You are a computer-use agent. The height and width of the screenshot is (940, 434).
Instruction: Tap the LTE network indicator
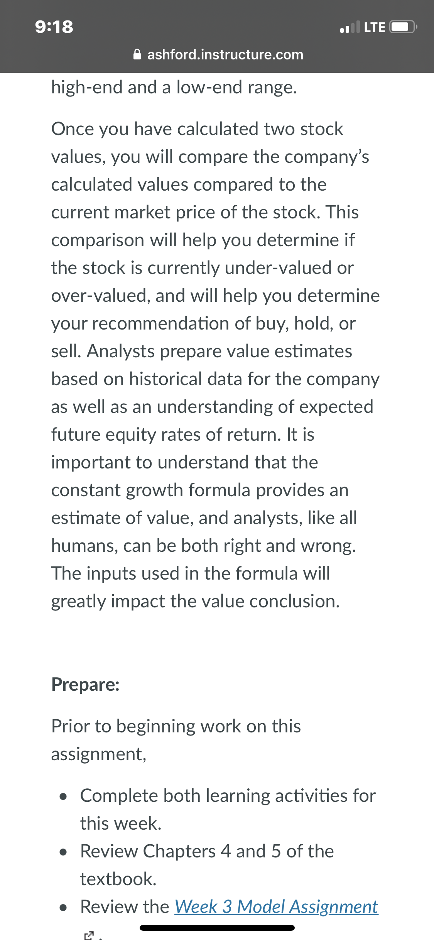(375, 27)
